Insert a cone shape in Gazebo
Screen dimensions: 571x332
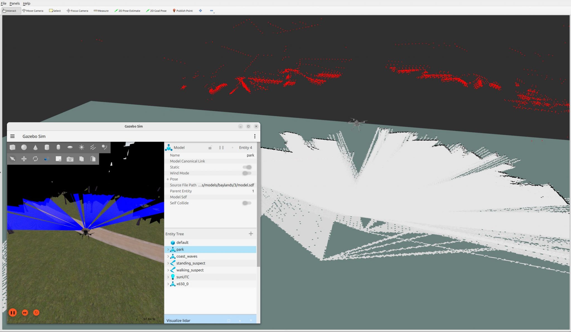click(x=35, y=147)
